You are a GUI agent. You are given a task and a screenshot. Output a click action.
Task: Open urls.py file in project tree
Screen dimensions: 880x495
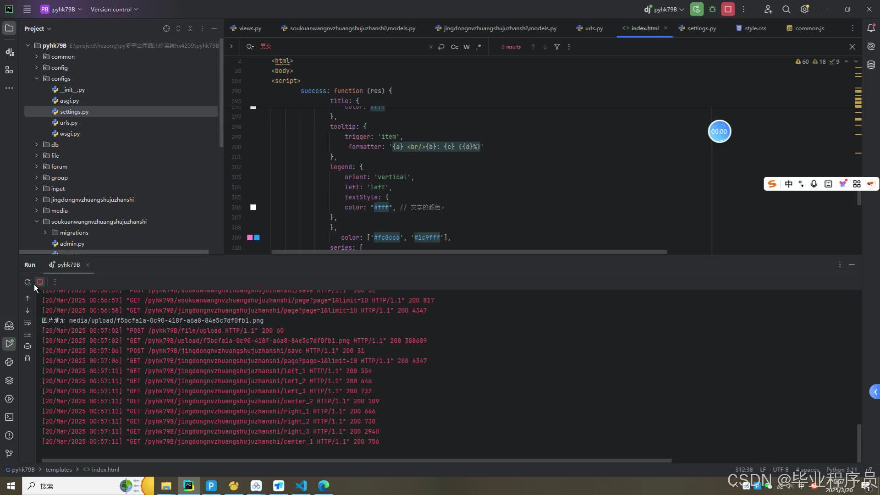click(x=68, y=122)
